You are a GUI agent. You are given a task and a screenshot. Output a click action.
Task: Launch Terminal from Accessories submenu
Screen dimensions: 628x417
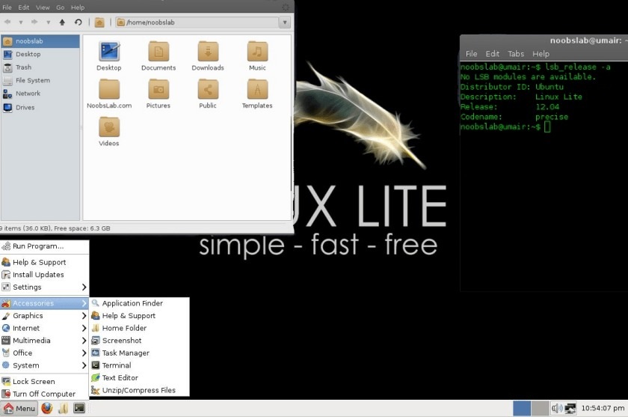[x=139, y=365]
